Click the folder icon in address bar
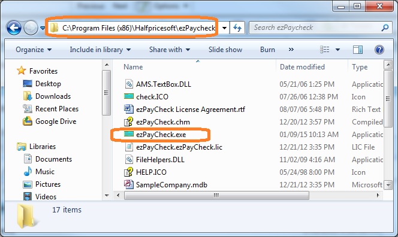398x237 pixels. [54, 28]
